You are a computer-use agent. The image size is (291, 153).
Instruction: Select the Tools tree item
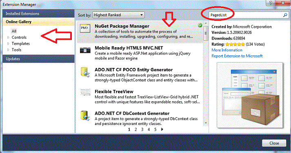(16, 50)
